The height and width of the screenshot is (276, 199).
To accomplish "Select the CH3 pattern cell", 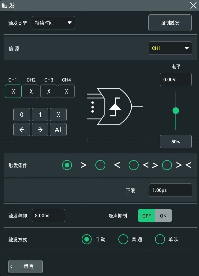I will [x=49, y=91].
